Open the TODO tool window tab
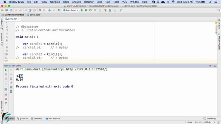The height and width of the screenshot is (124, 221). pos(22,118)
